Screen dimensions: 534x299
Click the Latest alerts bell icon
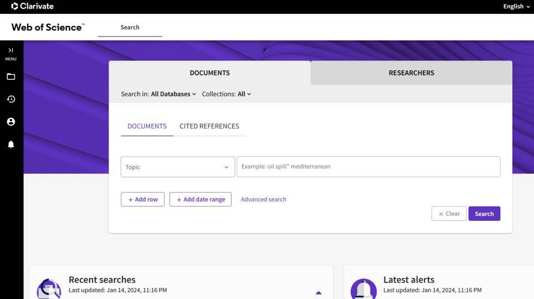tap(364, 289)
